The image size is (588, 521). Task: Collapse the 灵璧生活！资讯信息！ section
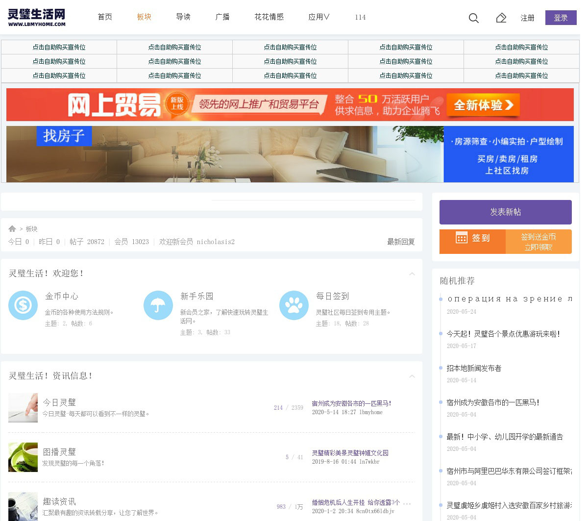click(412, 376)
